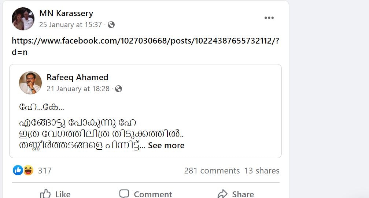
Task: View the 317 reactions count
Action: click(45, 171)
